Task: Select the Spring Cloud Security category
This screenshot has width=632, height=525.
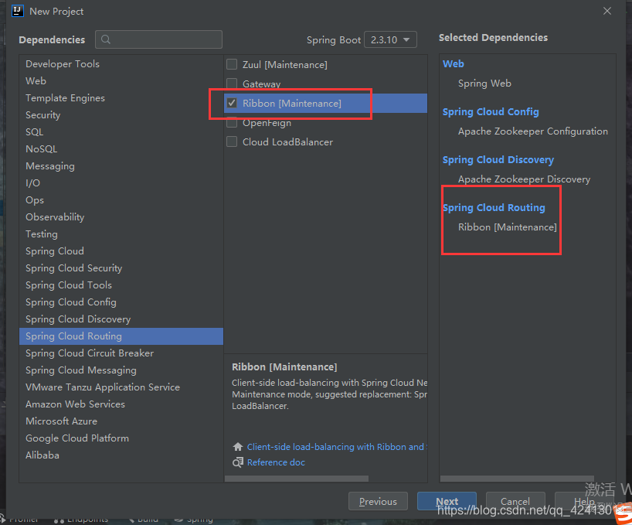Action: (121, 268)
